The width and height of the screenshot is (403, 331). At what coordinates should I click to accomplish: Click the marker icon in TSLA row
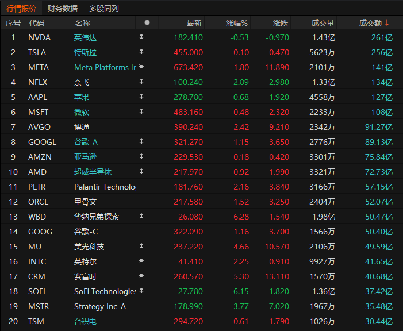click(x=141, y=52)
